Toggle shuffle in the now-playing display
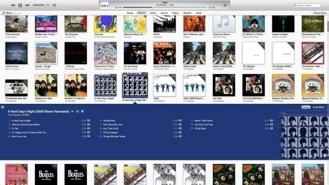This screenshot has height=185, width=329. coord(214,8)
